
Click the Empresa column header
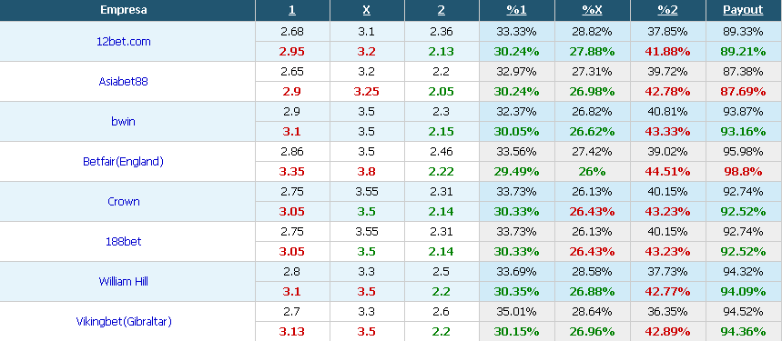(x=123, y=10)
